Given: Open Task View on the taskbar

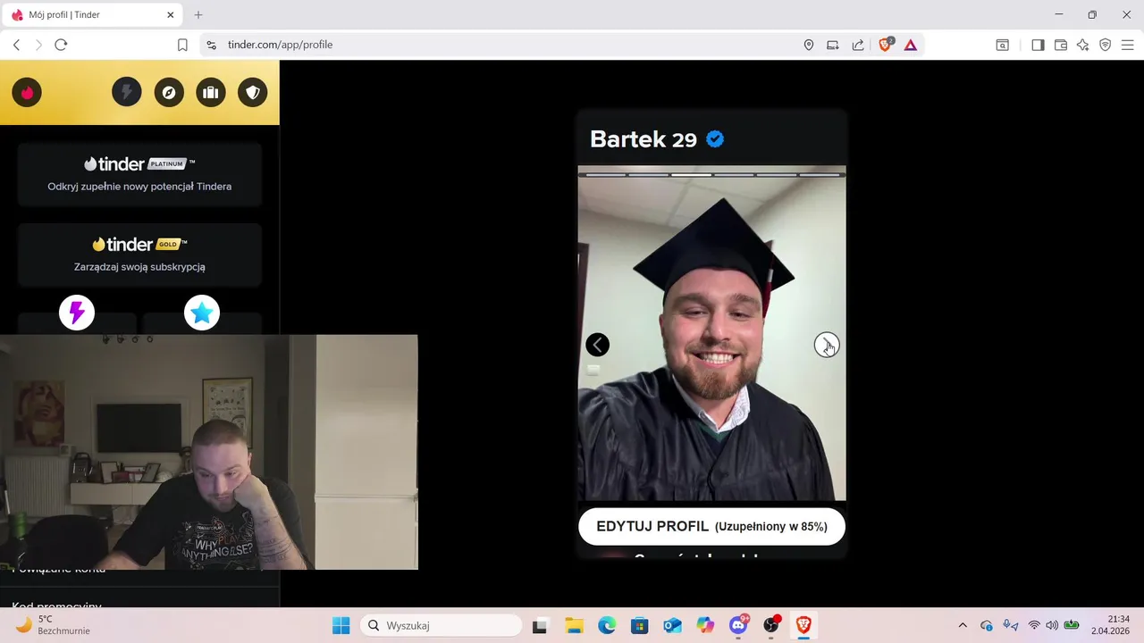Looking at the screenshot, I should point(540,626).
